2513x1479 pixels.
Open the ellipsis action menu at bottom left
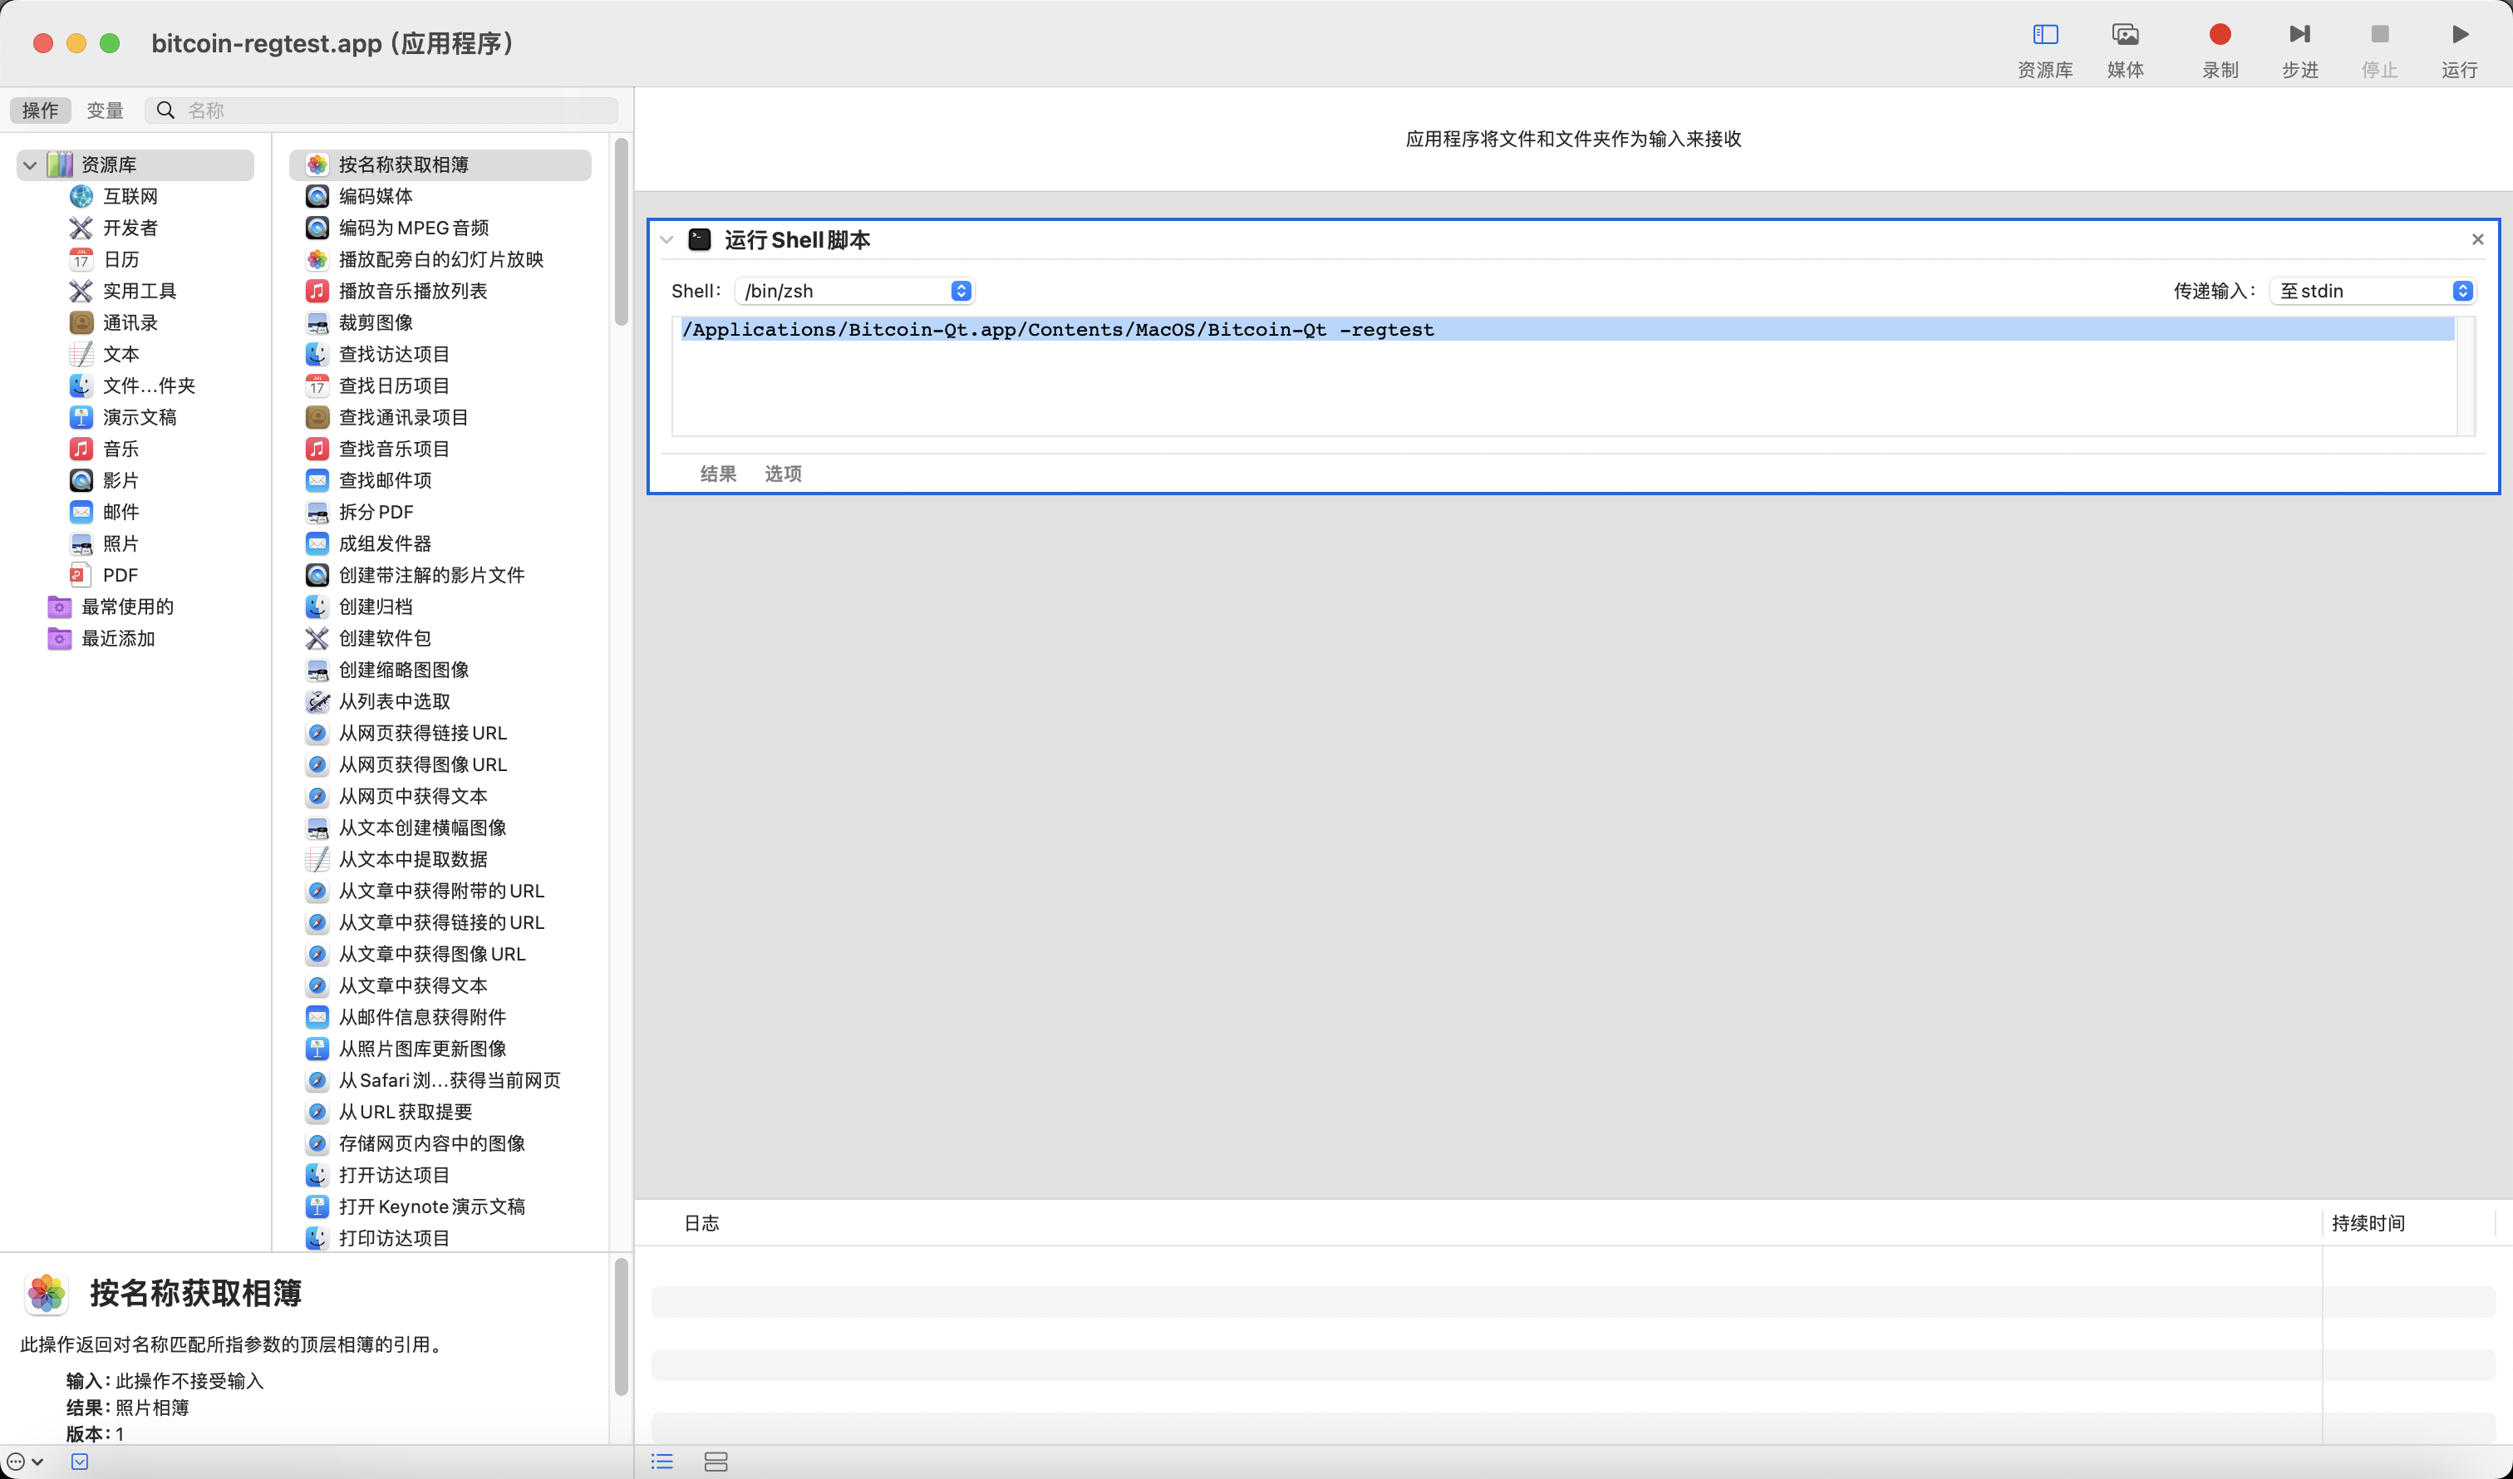pyautogui.click(x=25, y=1462)
